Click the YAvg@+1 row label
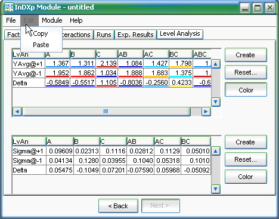 [29, 64]
